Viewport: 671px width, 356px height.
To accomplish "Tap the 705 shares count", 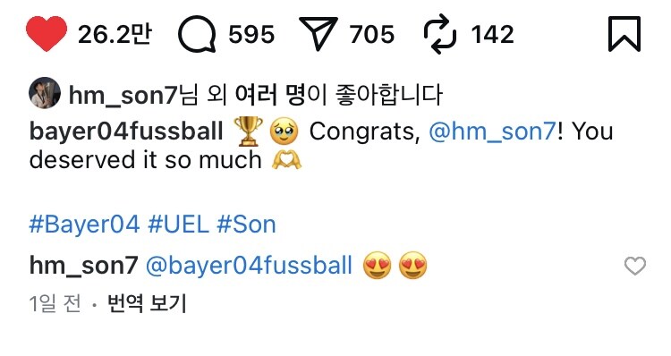I will 372,34.
